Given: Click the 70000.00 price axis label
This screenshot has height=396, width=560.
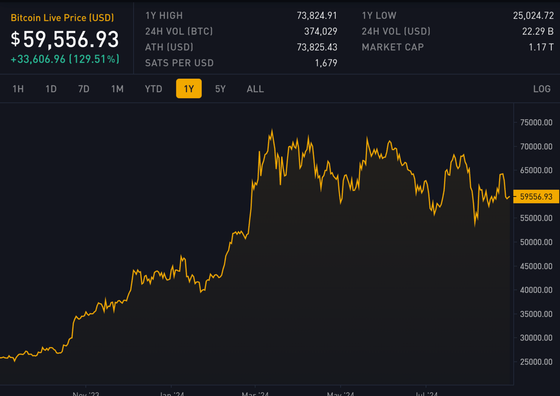Looking at the screenshot, I should pyautogui.click(x=536, y=147).
